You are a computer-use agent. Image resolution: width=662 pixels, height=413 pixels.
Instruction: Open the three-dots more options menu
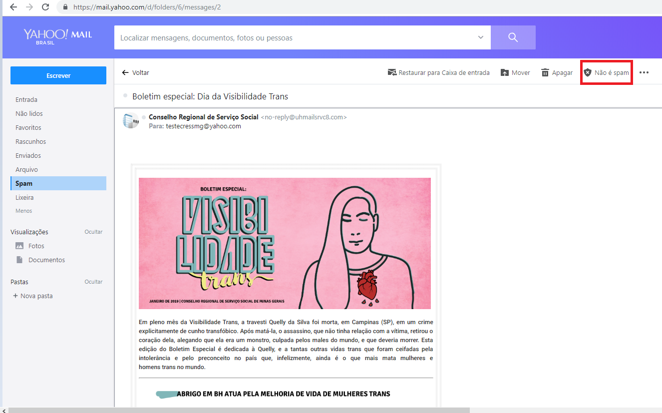coord(644,73)
